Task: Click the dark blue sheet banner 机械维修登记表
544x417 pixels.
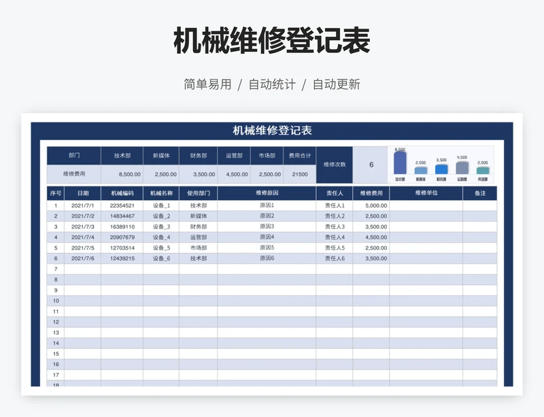Action: (272, 131)
